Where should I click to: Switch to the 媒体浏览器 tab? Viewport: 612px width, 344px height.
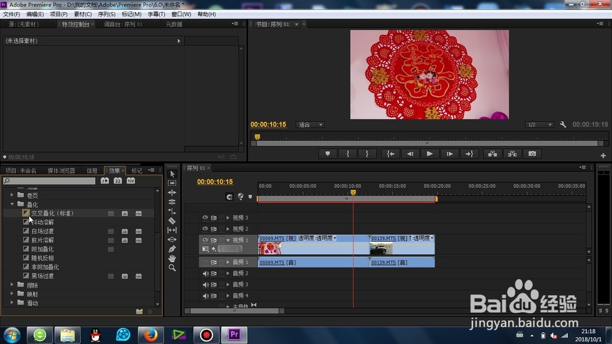(61, 171)
